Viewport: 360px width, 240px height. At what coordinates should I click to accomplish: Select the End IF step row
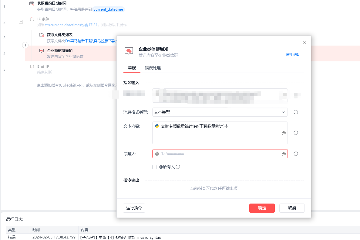(71, 69)
